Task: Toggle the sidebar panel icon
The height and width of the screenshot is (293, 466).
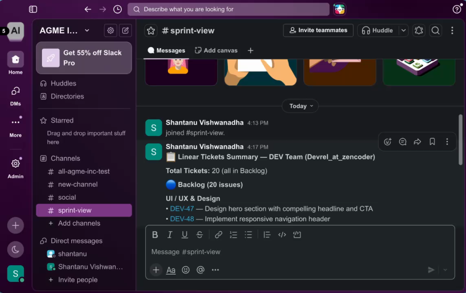Action: [33, 9]
